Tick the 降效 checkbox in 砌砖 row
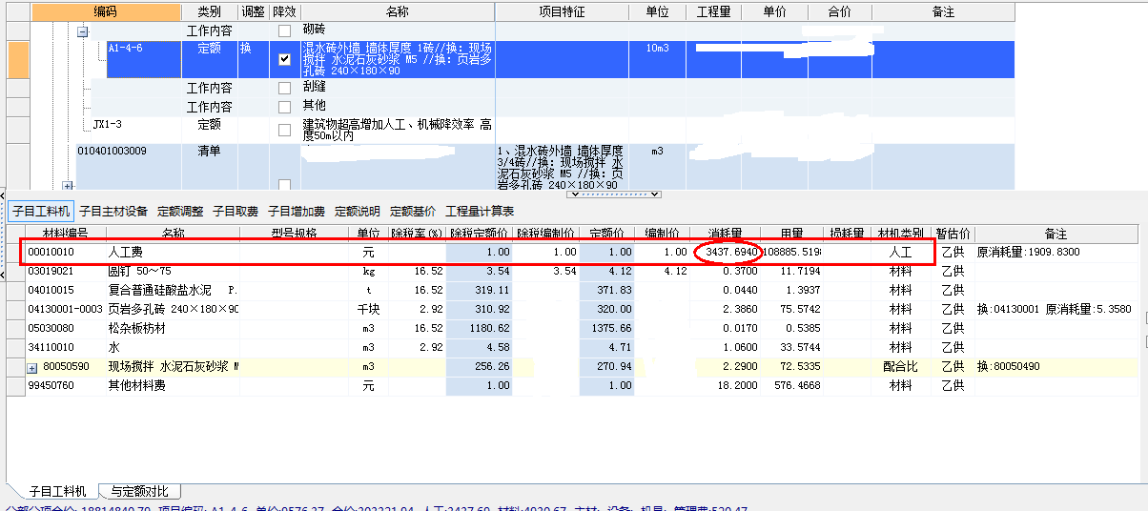Image resolution: width=1148 pixels, height=511 pixels. click(284, 31)
